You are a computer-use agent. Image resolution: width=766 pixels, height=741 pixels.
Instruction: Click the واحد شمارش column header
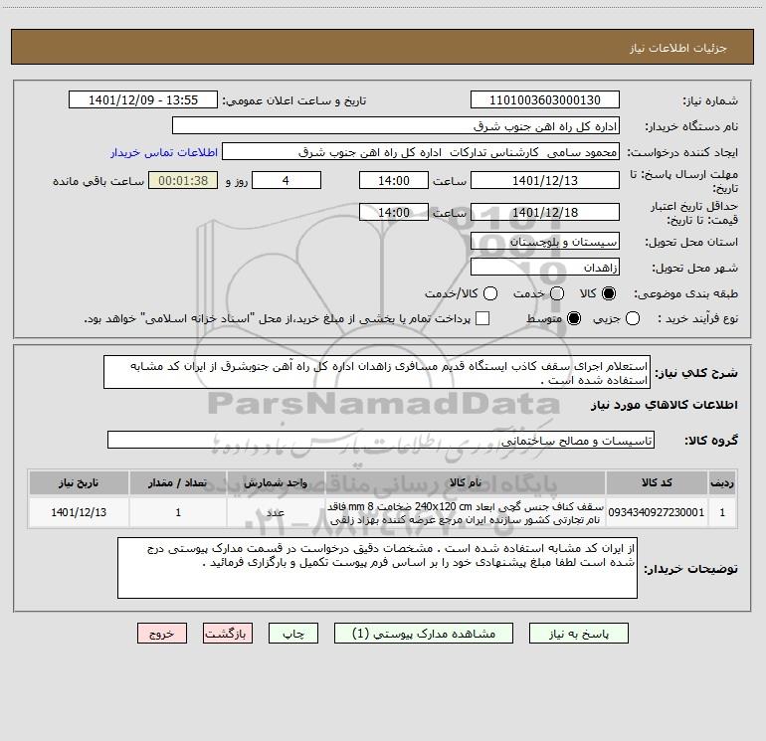click(x=276, y=482)
